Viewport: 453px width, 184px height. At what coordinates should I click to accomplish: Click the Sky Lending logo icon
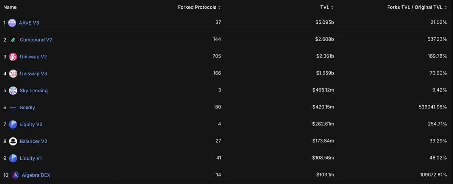click(x=13, y=91)
